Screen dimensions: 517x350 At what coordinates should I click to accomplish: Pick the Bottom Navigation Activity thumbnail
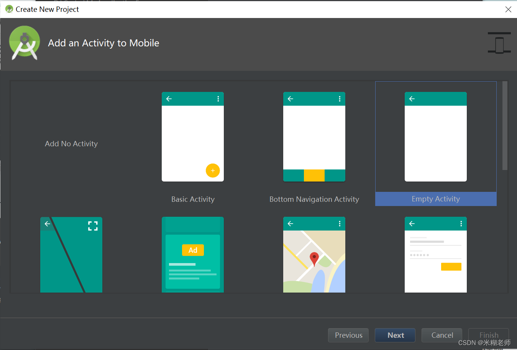(314, 137)
